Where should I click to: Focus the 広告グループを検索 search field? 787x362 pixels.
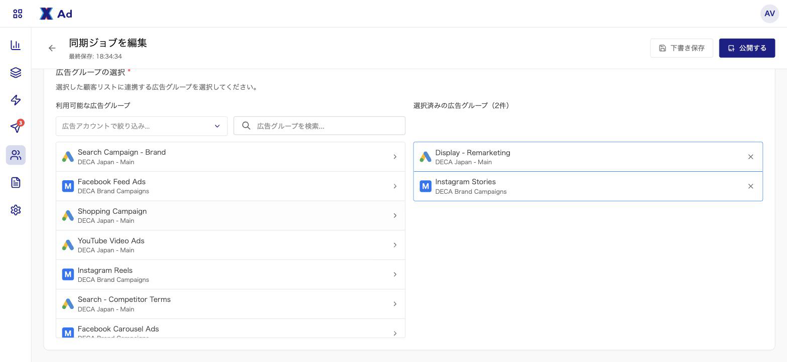point(319,126)
